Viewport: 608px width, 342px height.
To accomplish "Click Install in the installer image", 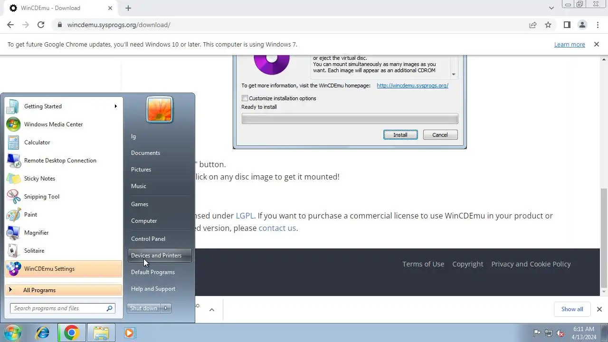I will pos(400,135).
